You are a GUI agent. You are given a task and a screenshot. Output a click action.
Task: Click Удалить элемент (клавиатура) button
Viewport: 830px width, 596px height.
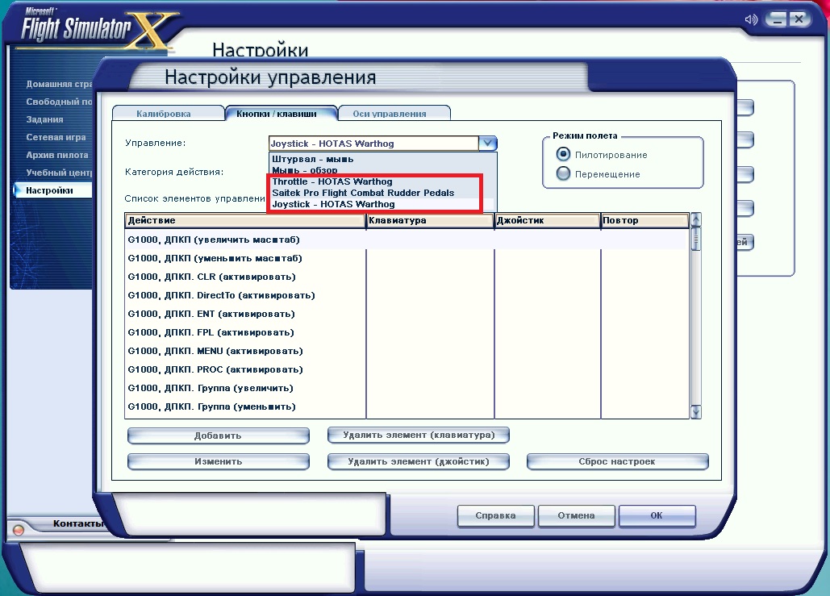[418, 435]
